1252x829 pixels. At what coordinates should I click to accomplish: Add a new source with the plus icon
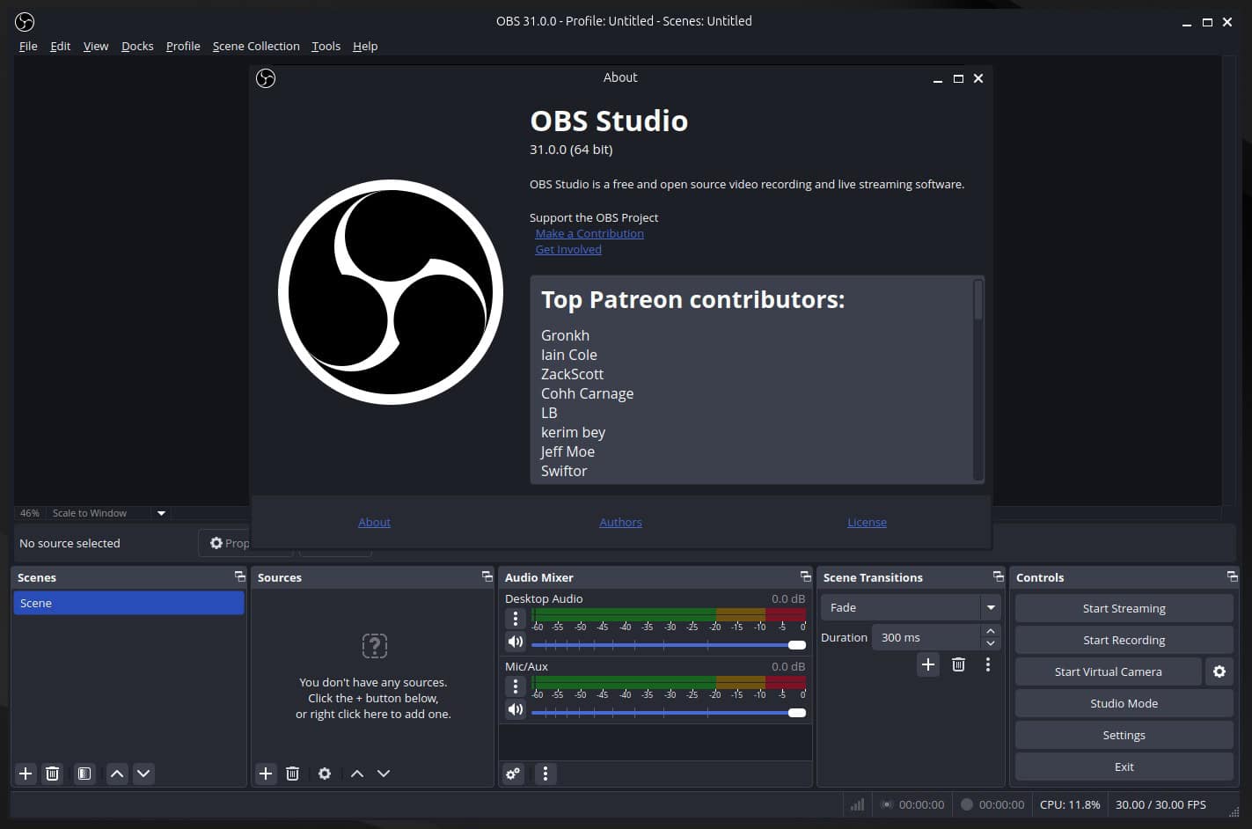pos(266,774)
